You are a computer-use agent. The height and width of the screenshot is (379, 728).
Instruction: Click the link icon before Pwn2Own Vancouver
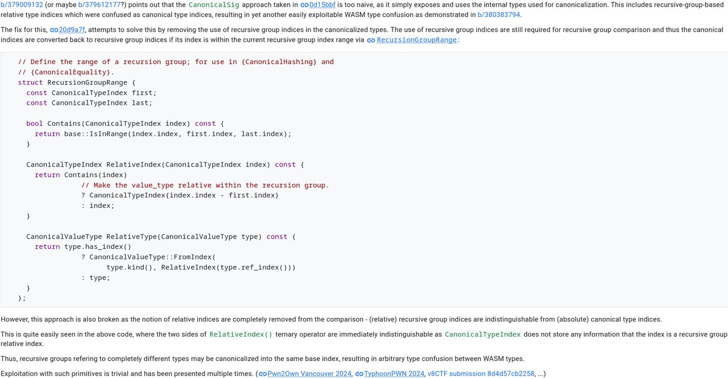(263, 374)
